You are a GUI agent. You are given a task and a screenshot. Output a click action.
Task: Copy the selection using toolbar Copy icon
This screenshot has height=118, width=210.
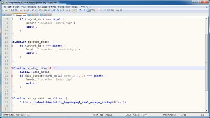click(x=36, y=10)
